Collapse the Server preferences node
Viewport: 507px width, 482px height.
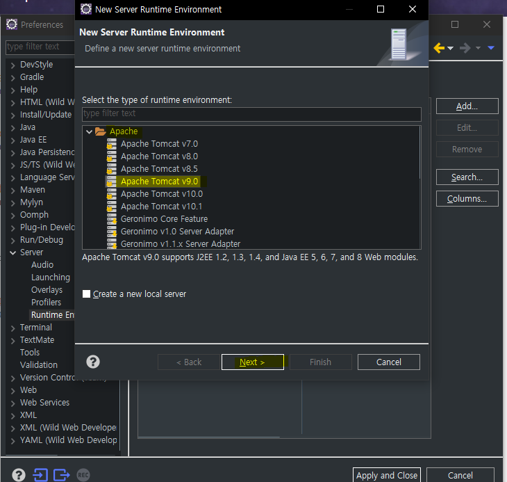tap(13, 252)
